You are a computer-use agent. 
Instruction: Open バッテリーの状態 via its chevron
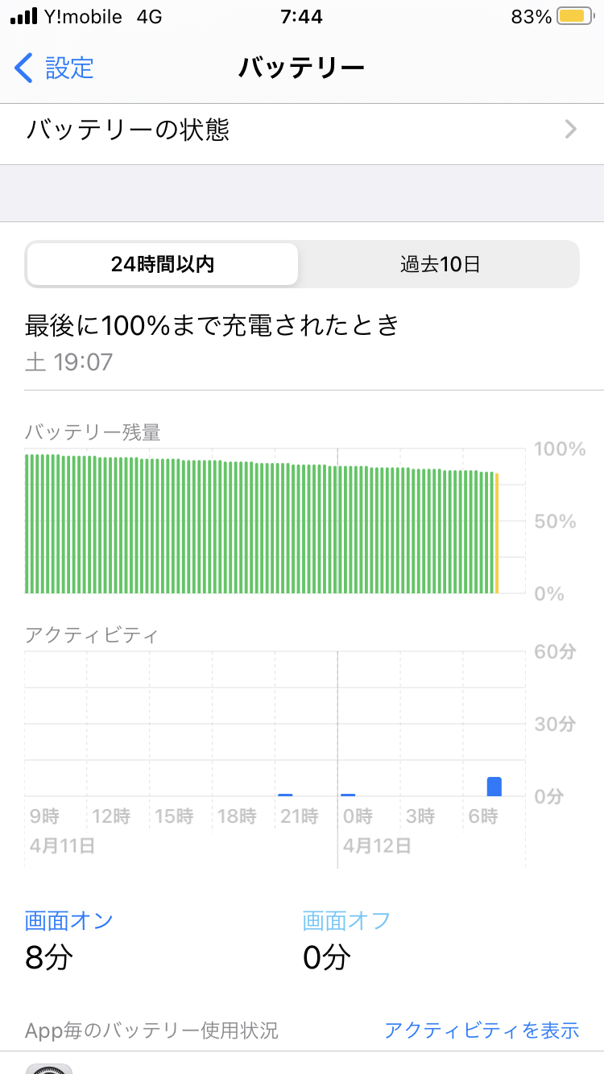[571, 130]
